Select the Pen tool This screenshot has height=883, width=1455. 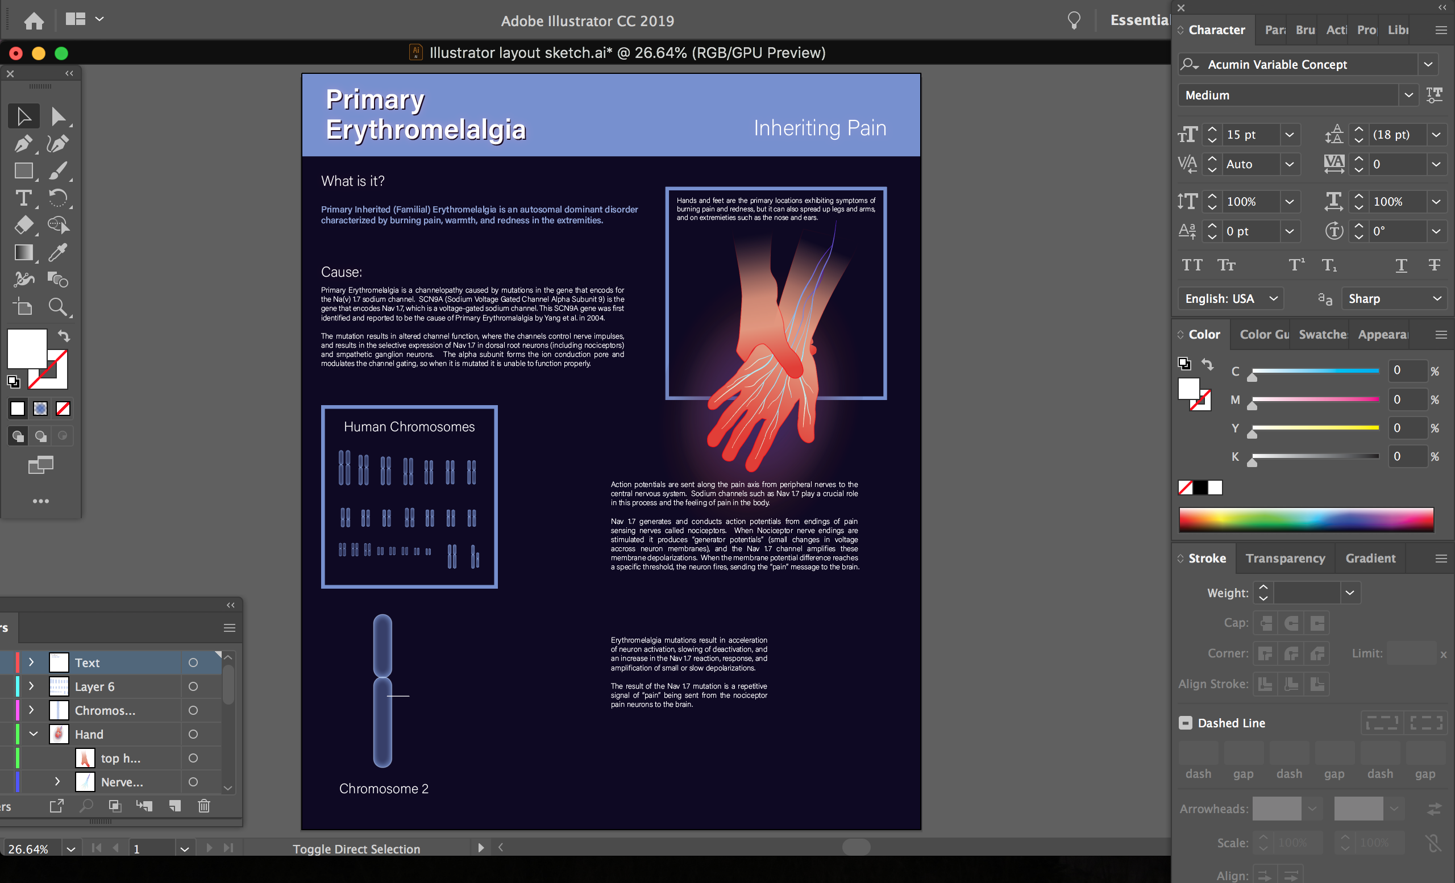24,143
